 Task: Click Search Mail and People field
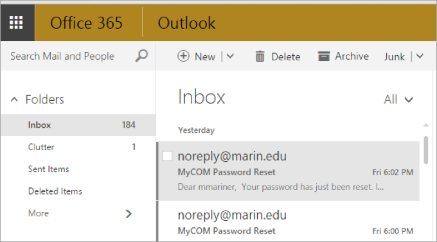(x=62, y=56)
